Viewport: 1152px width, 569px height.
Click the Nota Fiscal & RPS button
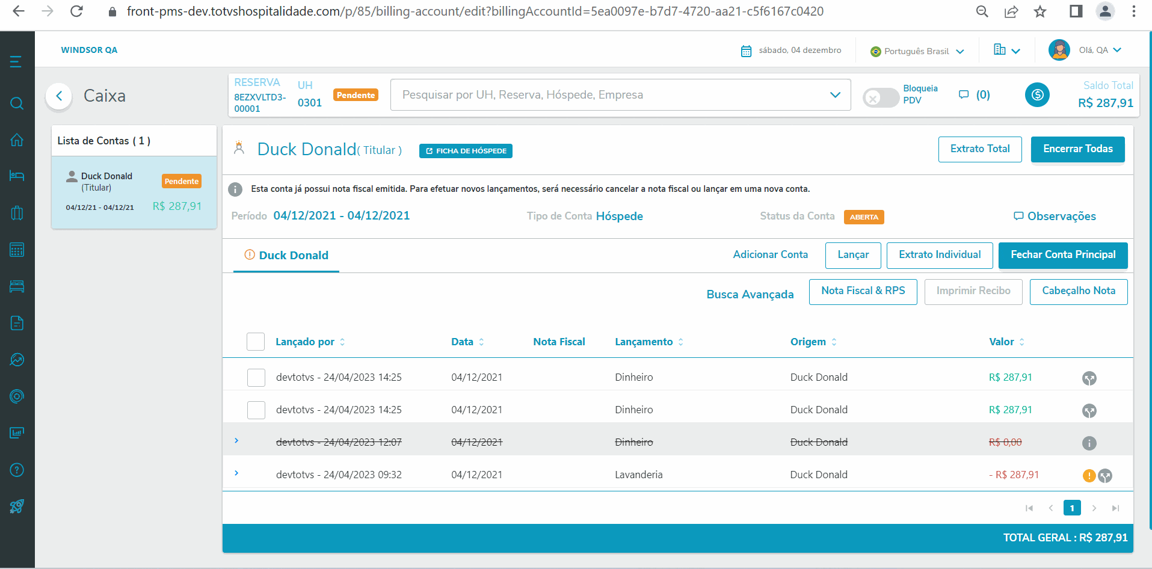coord(863,291)
